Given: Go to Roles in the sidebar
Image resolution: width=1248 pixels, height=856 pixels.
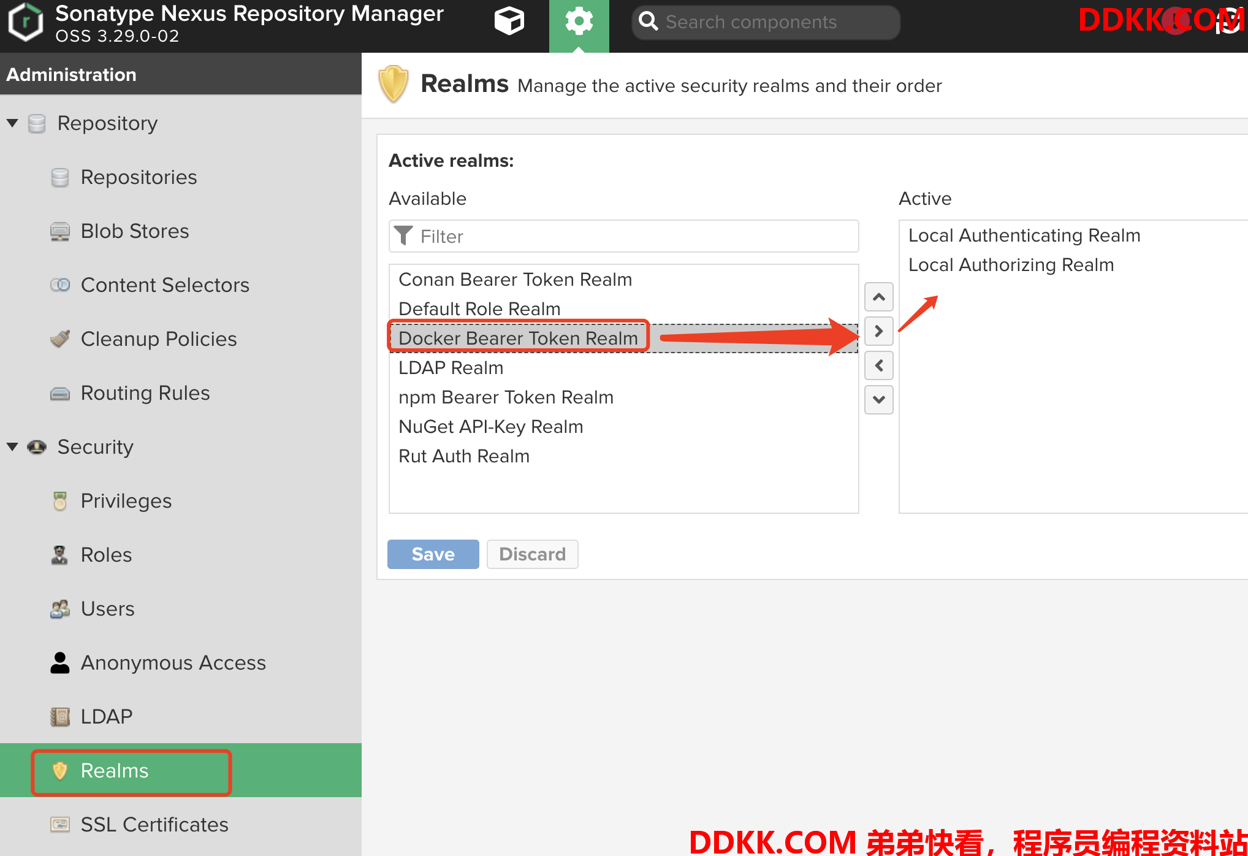Looking at the screenshot, I should pyautogui.click(x=181, y=555).
